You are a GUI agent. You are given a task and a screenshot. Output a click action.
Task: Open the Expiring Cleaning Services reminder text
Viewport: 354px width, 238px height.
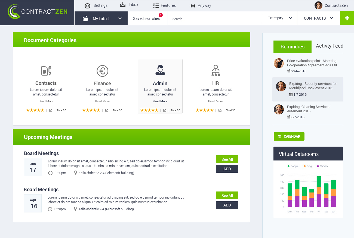308,109
